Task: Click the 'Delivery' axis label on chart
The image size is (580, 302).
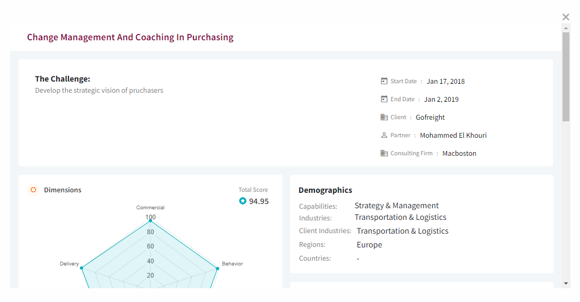Action: [x=69, y=264]
